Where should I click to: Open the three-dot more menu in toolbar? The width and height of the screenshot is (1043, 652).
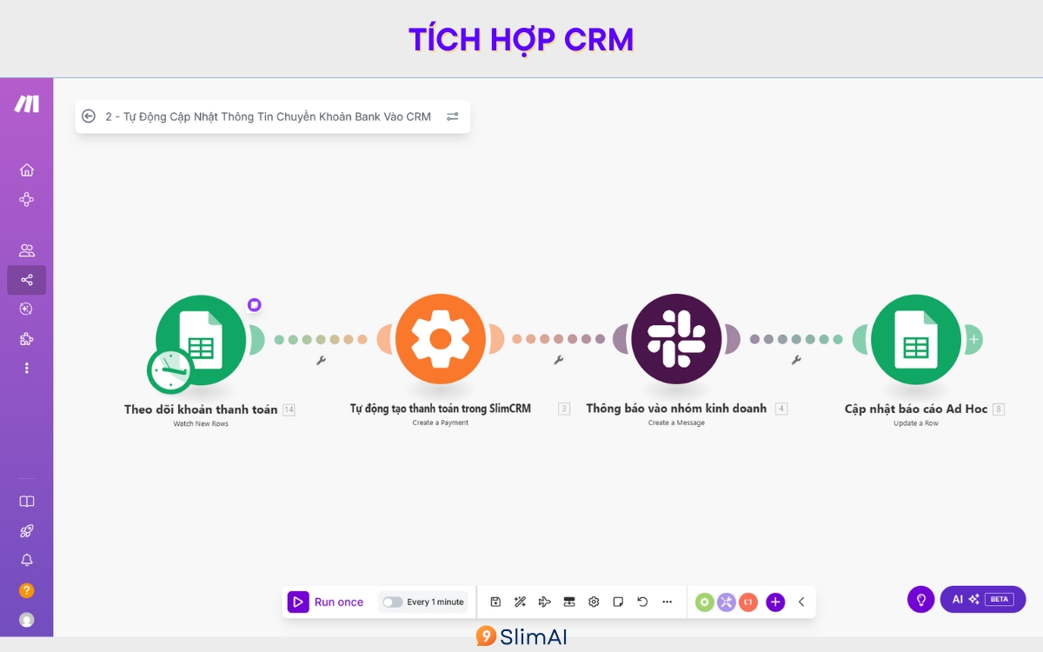tap(667, 602)
